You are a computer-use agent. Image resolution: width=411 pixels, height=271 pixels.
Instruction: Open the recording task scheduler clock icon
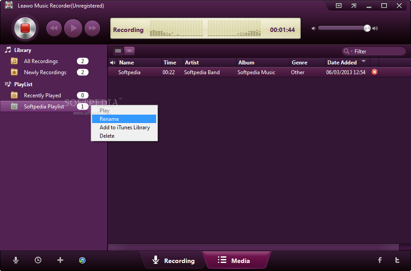[38, 260]
